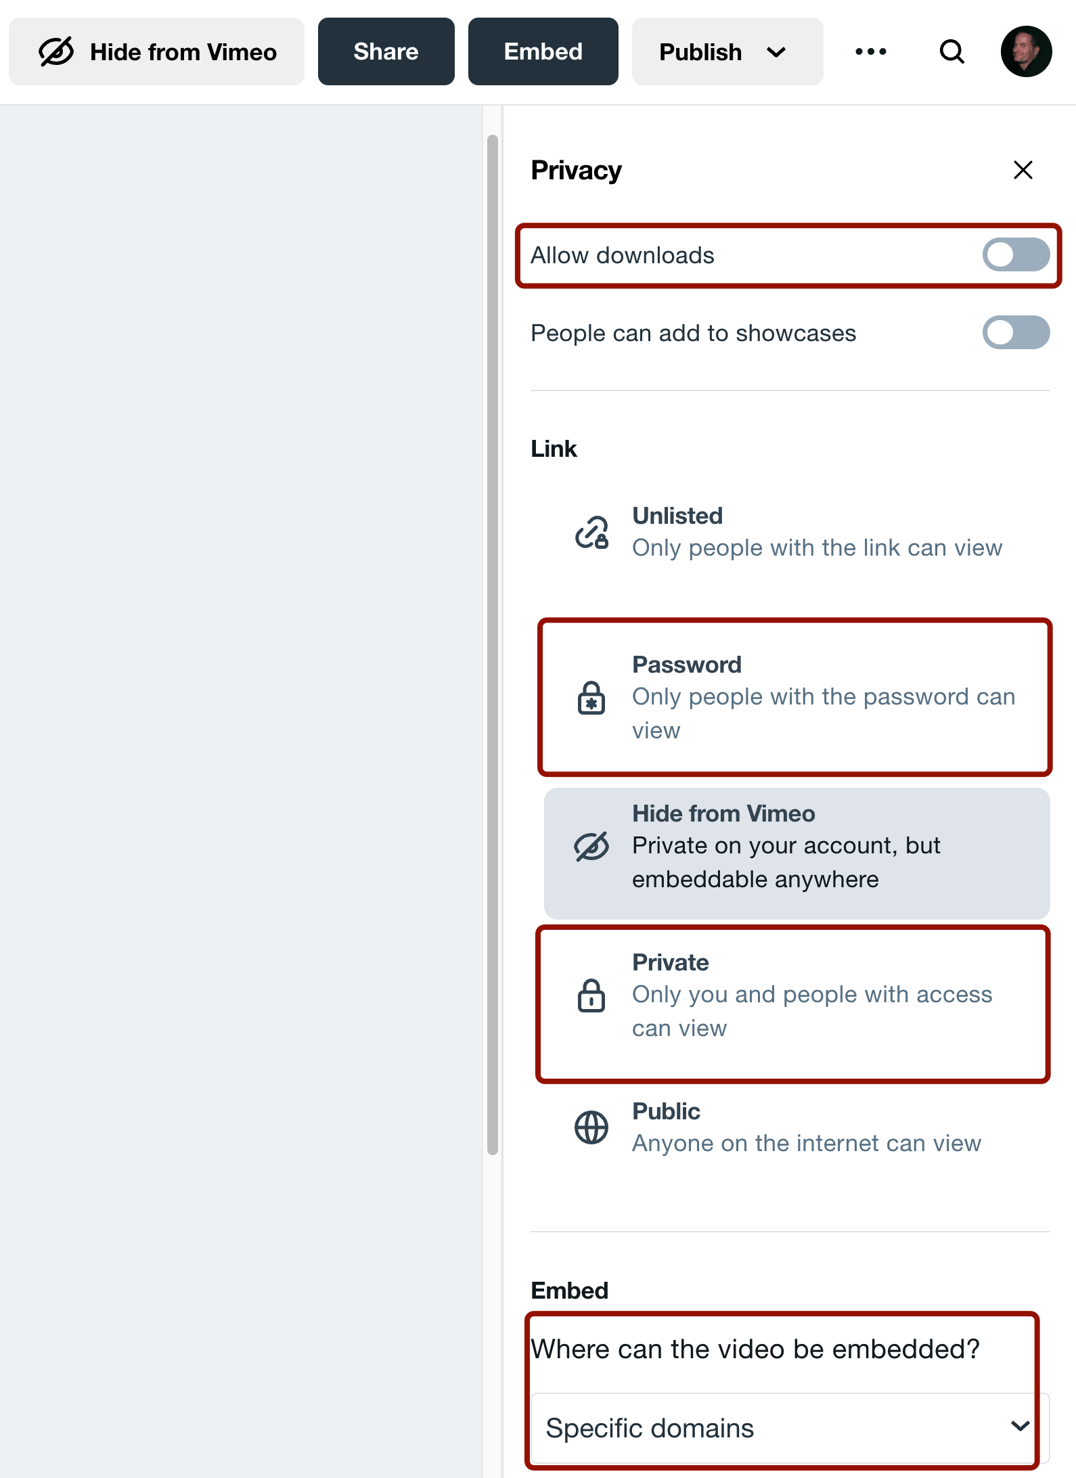Enable People can add to showcases
The height and width of the screenshot is (1478, 1076).
tap(1016, 333)
